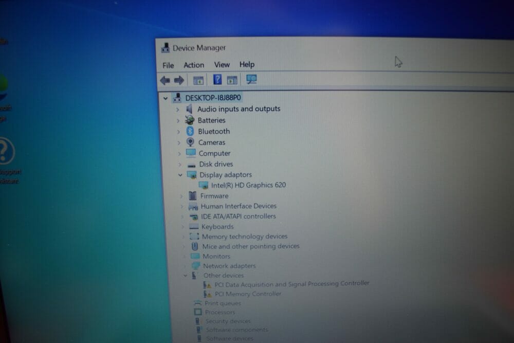Click the Display adaptors category icon
The image size is (514, 343).
point(192,175)
